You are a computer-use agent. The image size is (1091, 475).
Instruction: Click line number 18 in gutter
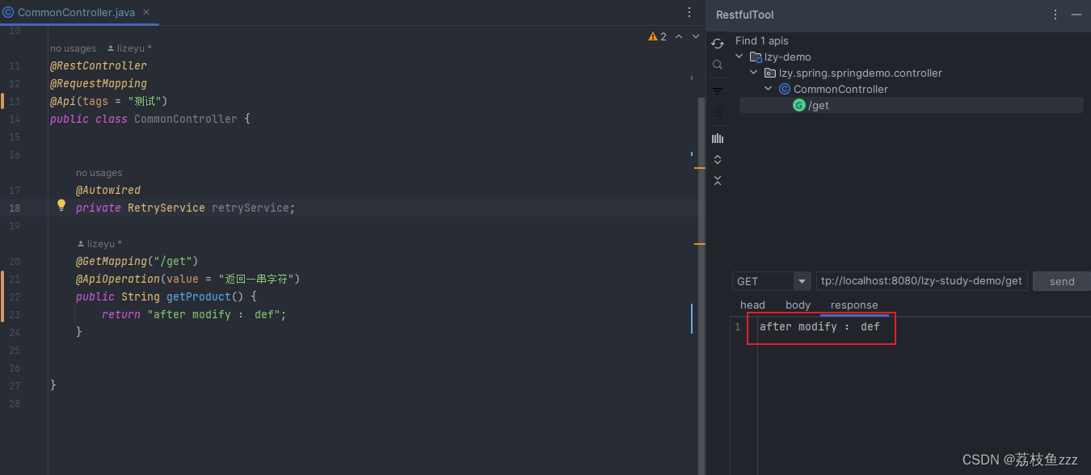[x=15, y=208]
